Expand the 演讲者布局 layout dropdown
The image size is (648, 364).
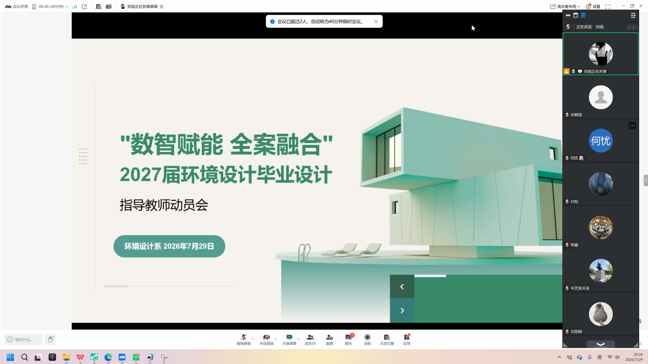[x=565, y=6]
